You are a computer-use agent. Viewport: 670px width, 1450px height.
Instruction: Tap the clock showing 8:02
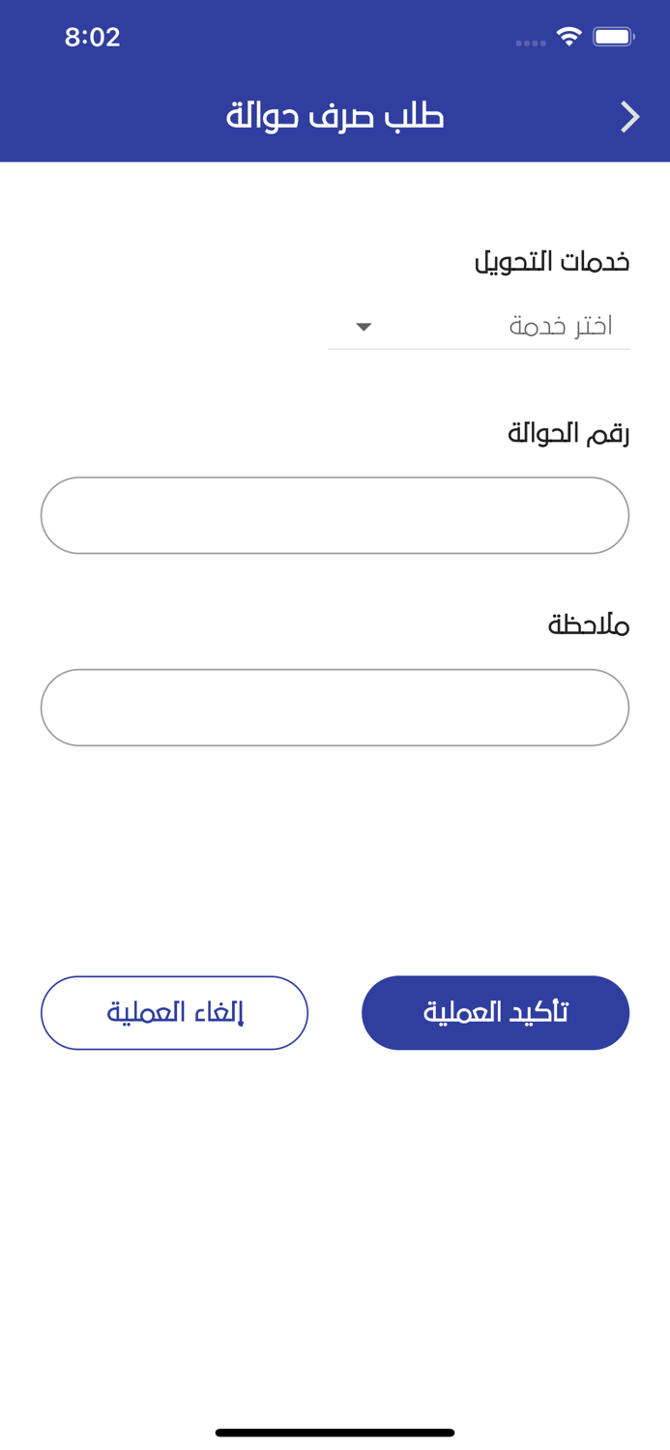click(x=93, y=37)
